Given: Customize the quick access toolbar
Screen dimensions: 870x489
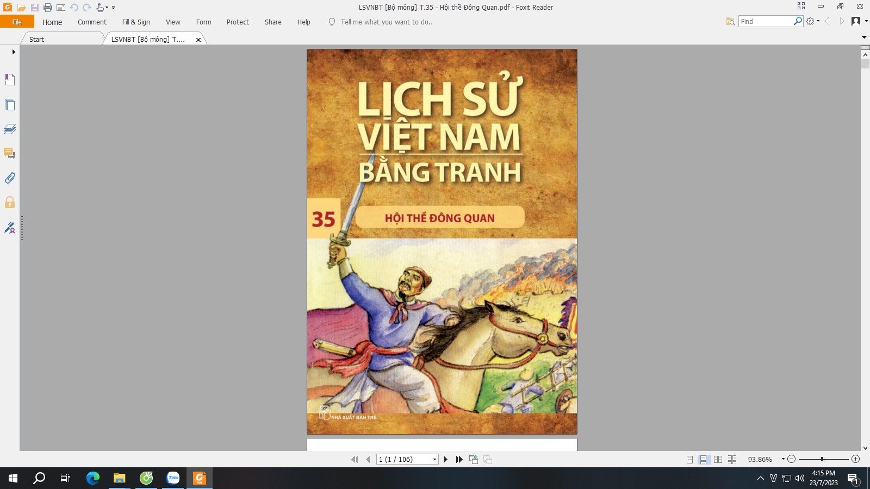Looking at the screenshot, I should (x=113, y=8).
